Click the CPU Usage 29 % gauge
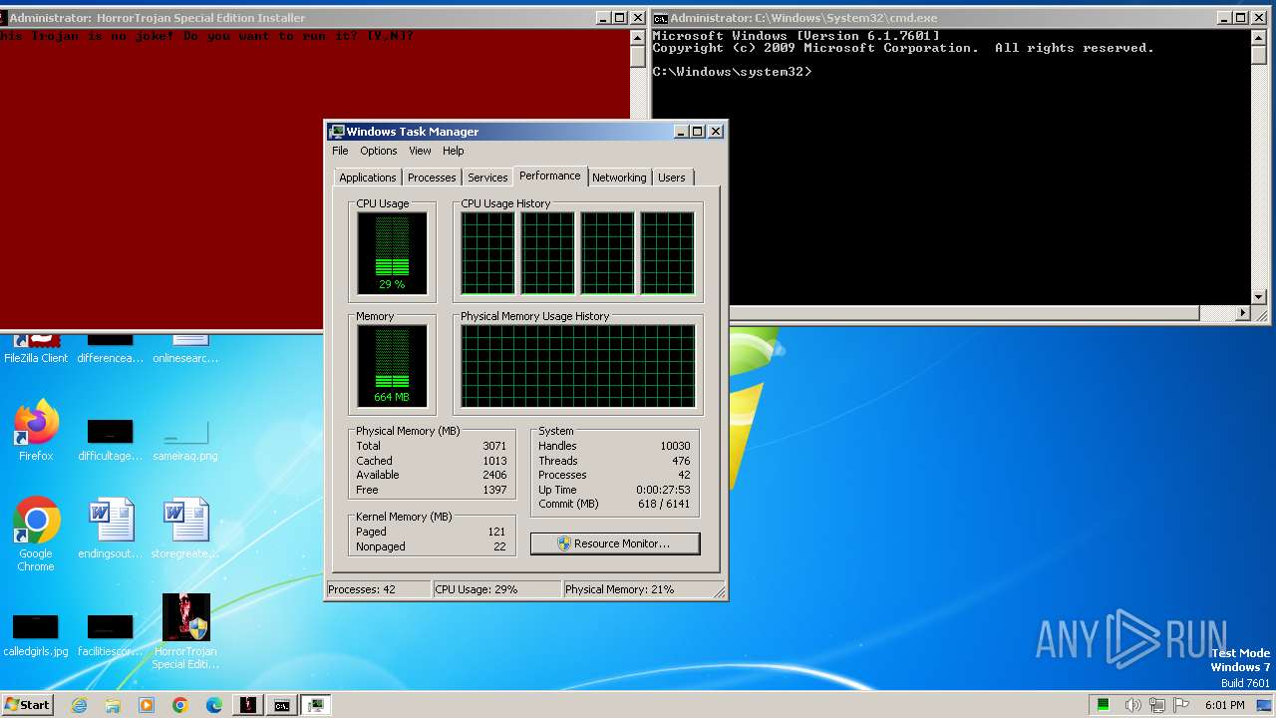 pos(392,253)
